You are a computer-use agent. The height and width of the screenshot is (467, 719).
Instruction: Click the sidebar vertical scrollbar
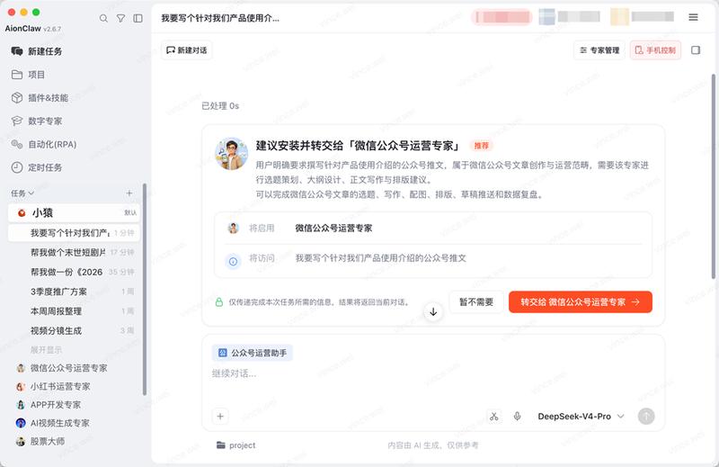pos(145,290)
